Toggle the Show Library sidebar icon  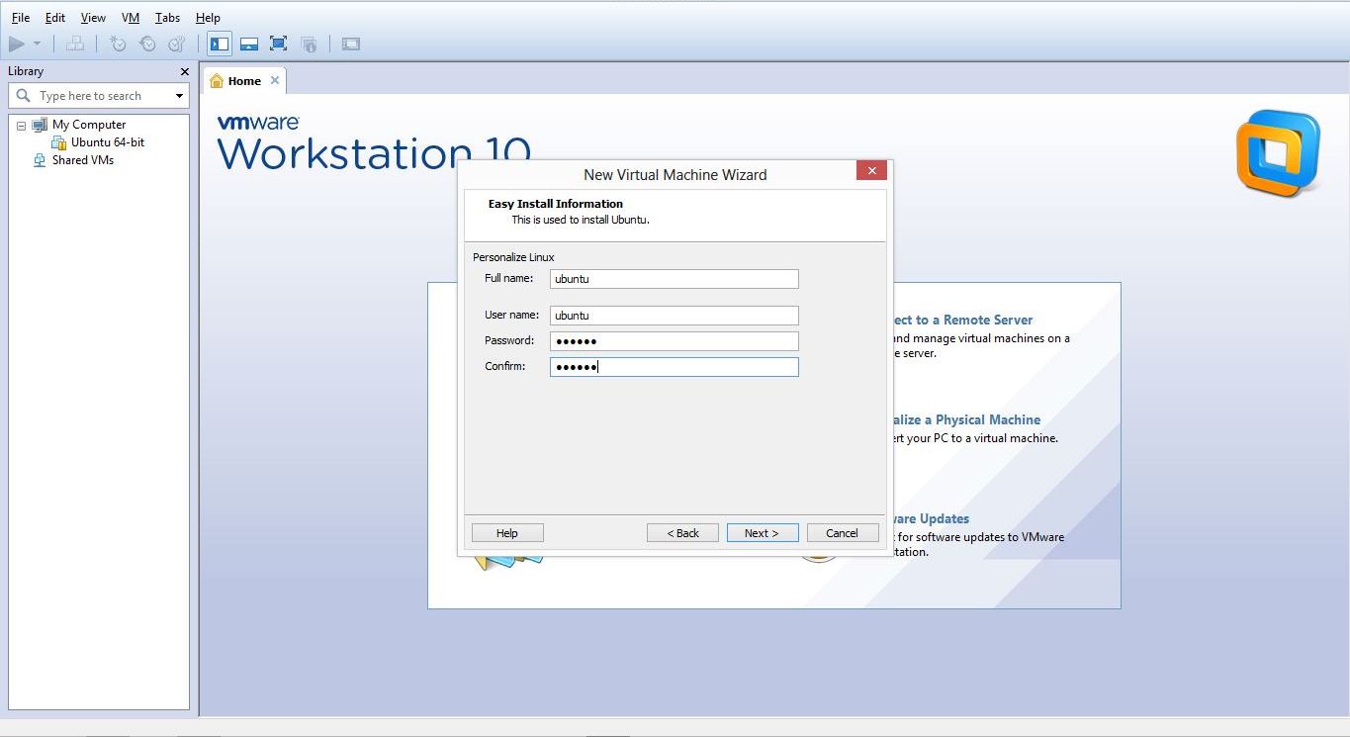pos(220,44)
